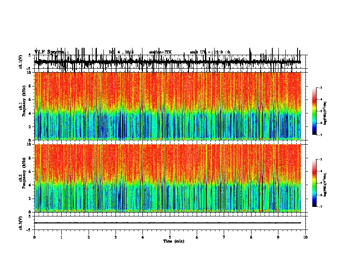The height and width of the screenshot is (266, 344).
Task: Select the "ch.3(V)" waveform axis label
Action: 21,223
